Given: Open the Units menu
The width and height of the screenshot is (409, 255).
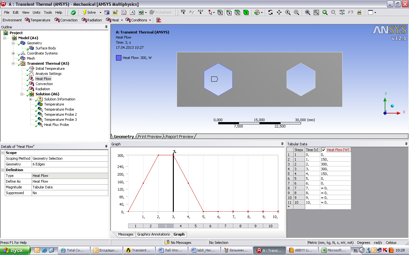Looking at the screenshot, I should (36, 12).
